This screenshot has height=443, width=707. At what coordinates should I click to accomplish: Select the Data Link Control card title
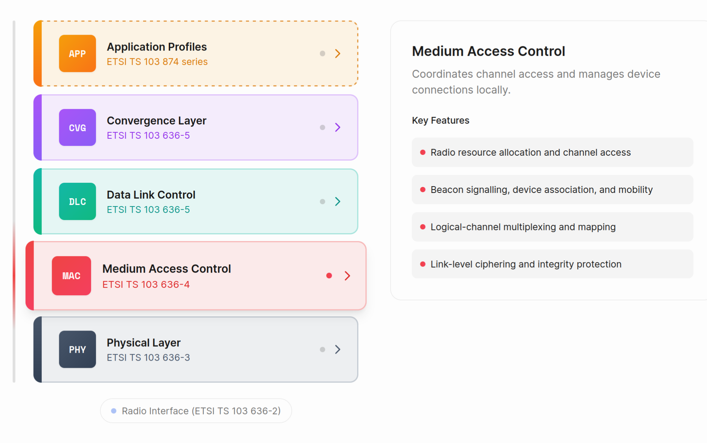click(x=151, y=194)
